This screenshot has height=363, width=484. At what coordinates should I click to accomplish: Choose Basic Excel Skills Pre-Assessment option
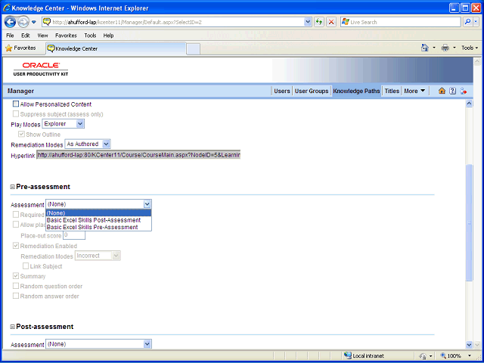pos(98,227)
